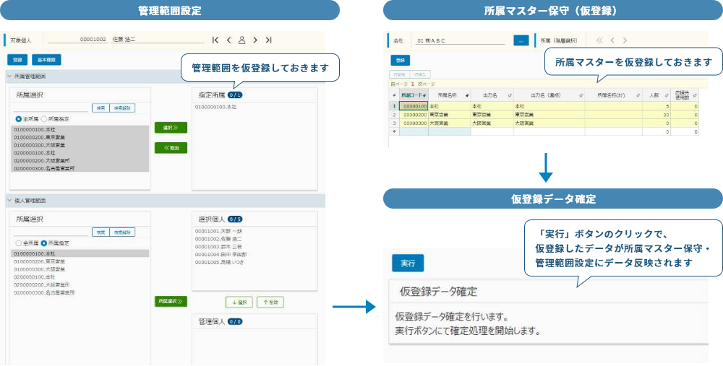Viewport: 723px width, 366px height.
Task: Click 前ページ pagination link
Action: point(399,84)
